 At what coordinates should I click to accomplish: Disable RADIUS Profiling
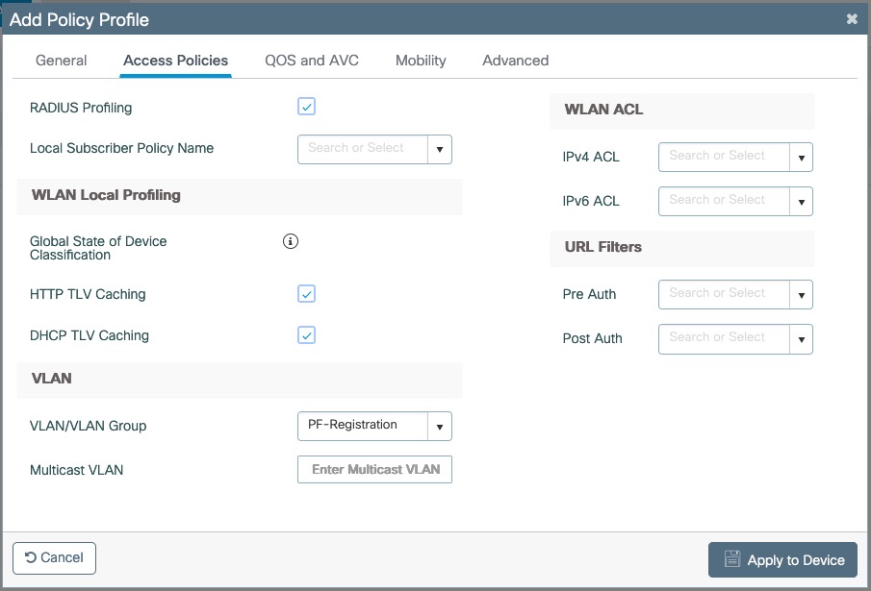306,107
